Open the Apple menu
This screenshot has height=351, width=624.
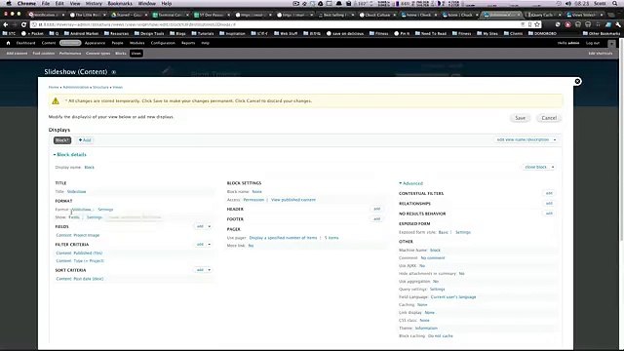9,3
